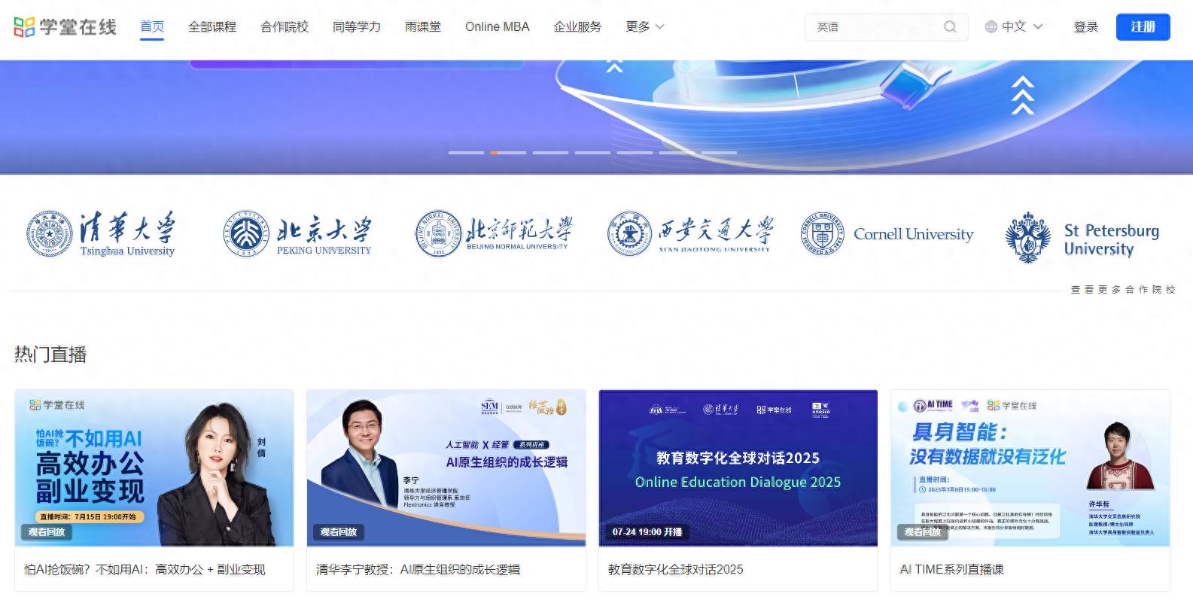
Task: Click 观看回放 badge on 具身智能 card
Action: click(923, 532)
